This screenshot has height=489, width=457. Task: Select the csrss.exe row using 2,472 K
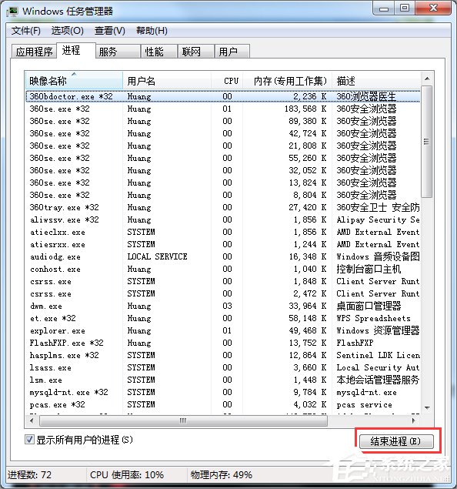[223, 293]
